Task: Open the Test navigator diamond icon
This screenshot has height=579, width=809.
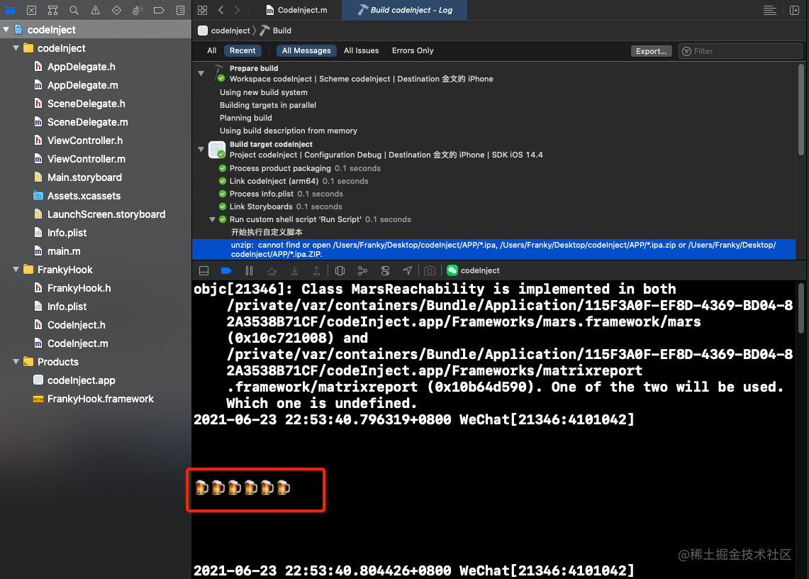Action: click(x=116, y=10)
